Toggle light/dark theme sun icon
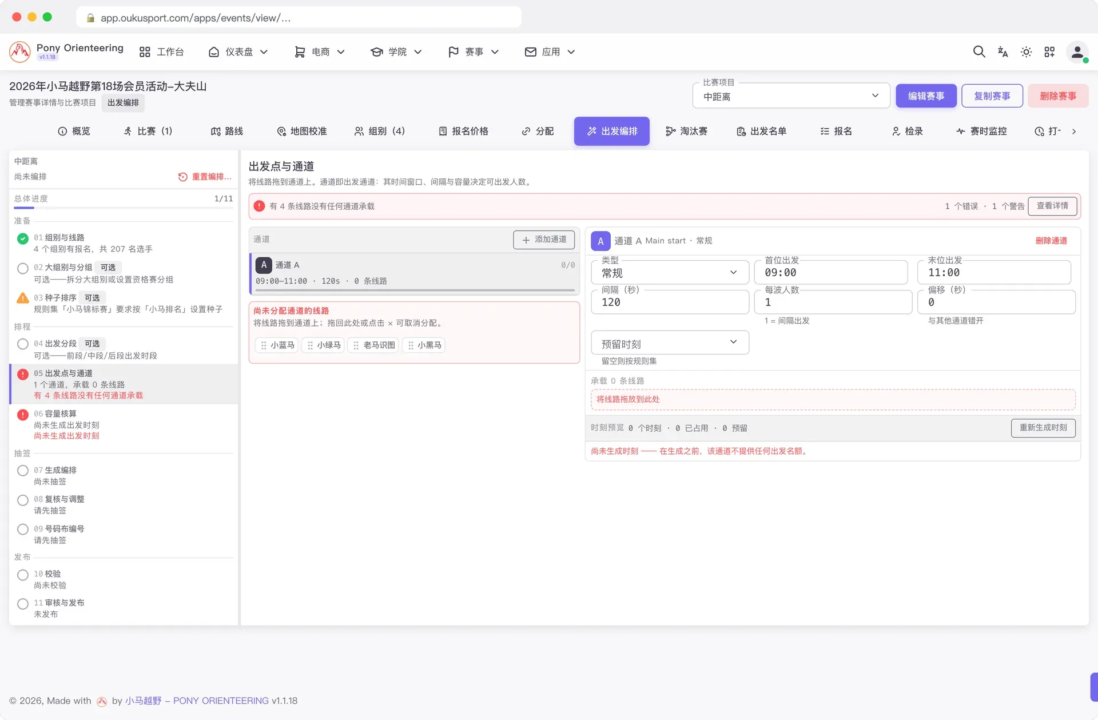This screenshot has height=720, width=1098. click(x=1026, y=52)
